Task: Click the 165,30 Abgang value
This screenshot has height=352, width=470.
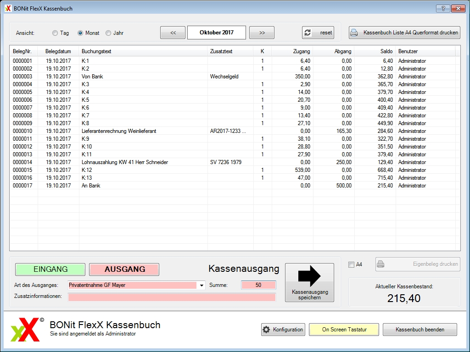Action: [344, 131]
